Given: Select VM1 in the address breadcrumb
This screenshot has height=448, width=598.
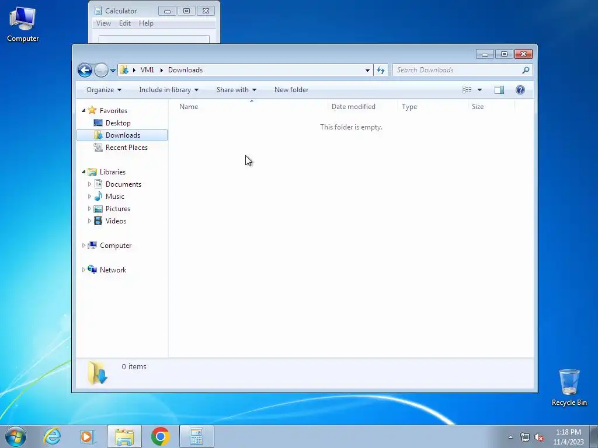Looking at the screenshot, I should click(147, 70).
